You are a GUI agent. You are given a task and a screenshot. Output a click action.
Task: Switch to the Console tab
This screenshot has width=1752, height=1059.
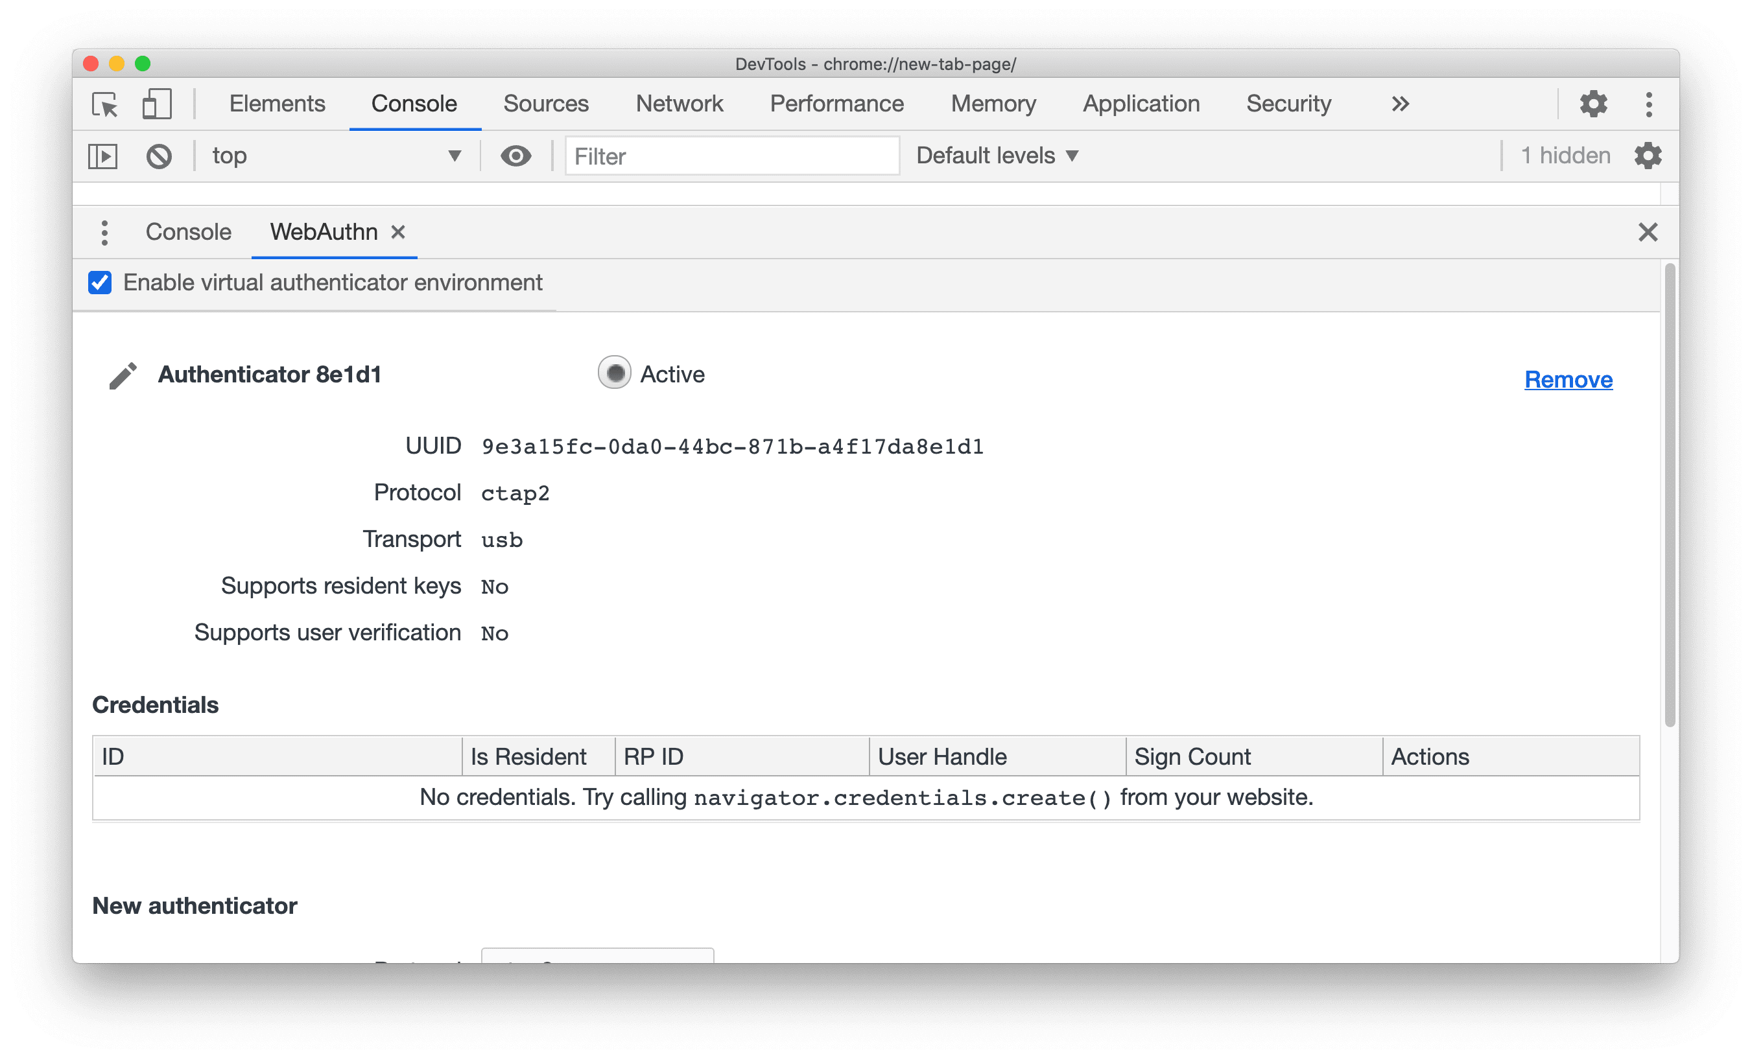[188, 231]
